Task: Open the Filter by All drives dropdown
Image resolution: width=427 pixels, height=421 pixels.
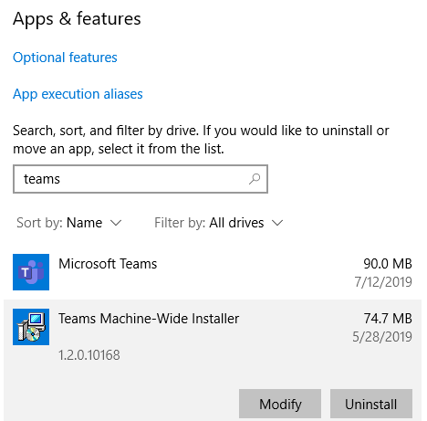Action: tap(219, 223)
